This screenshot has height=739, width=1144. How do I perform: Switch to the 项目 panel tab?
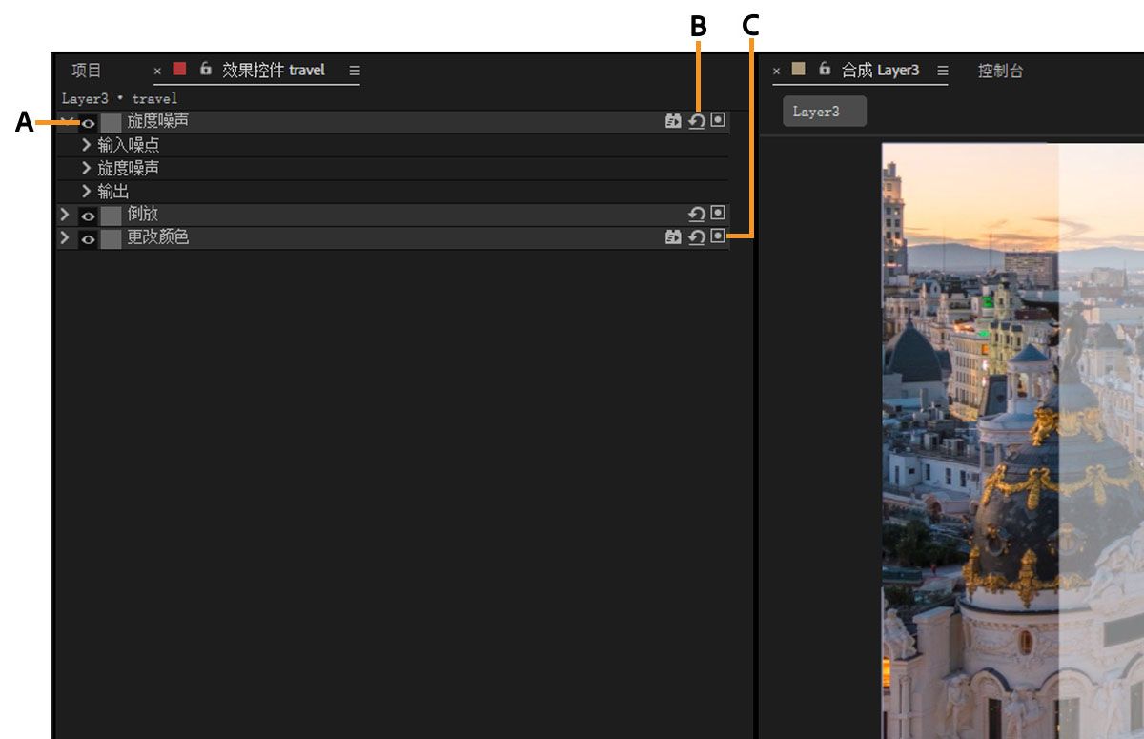[x=87, y=71]
